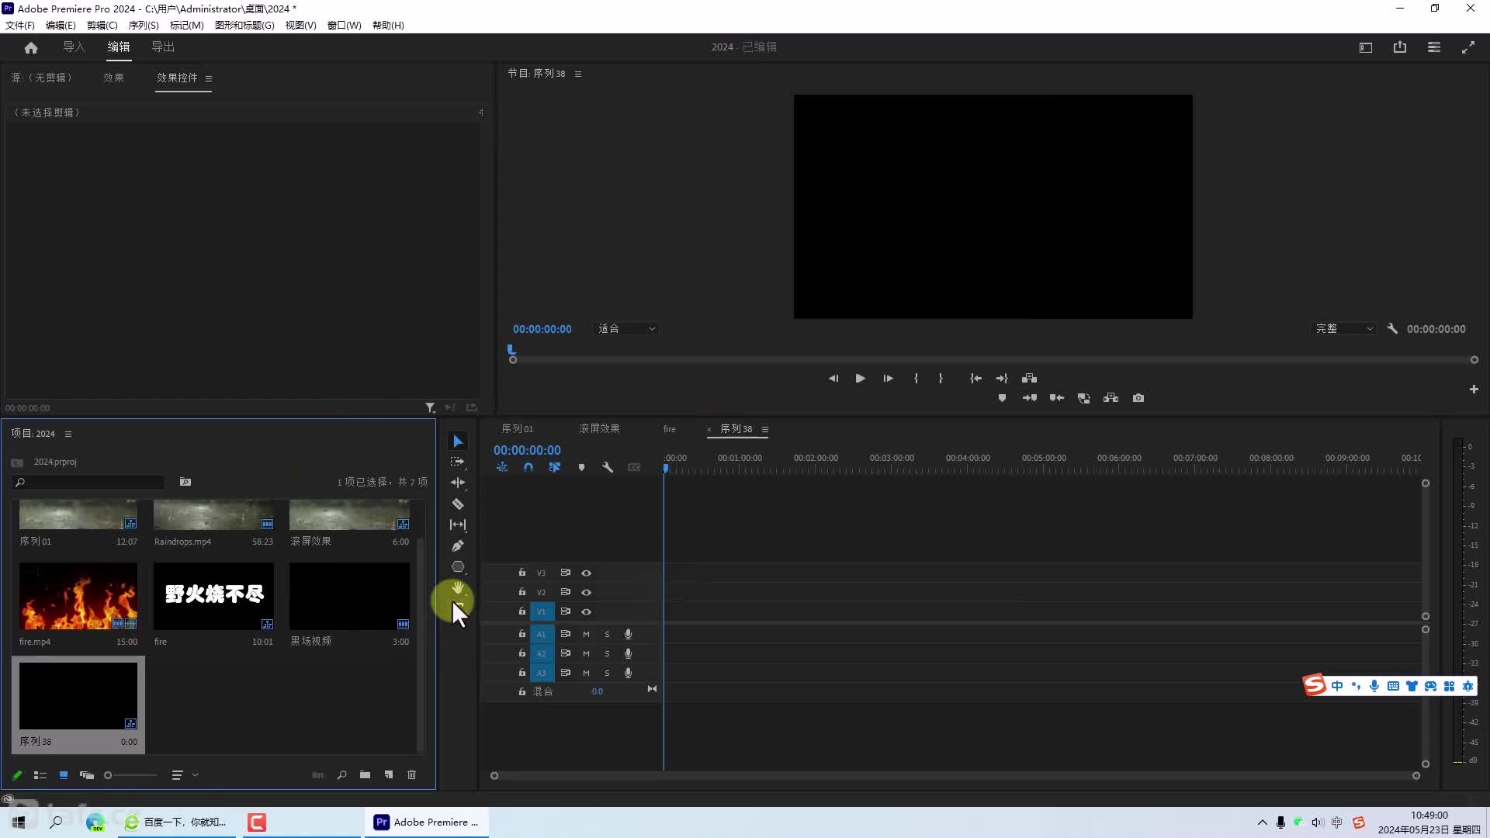This screenshot has height=838, width=1490.
Task: Open the 文件(F) menu
Action: pos(20,26)
